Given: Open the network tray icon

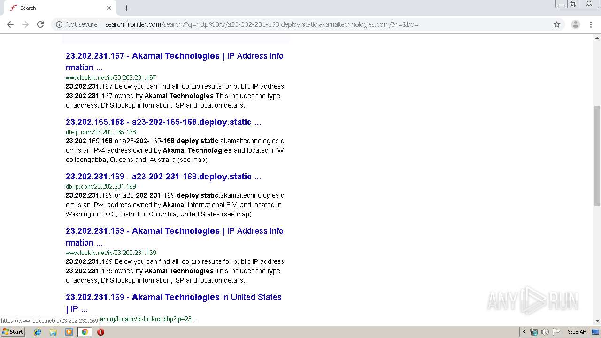Looking at the screenshot, I should (x=534, y=332).
